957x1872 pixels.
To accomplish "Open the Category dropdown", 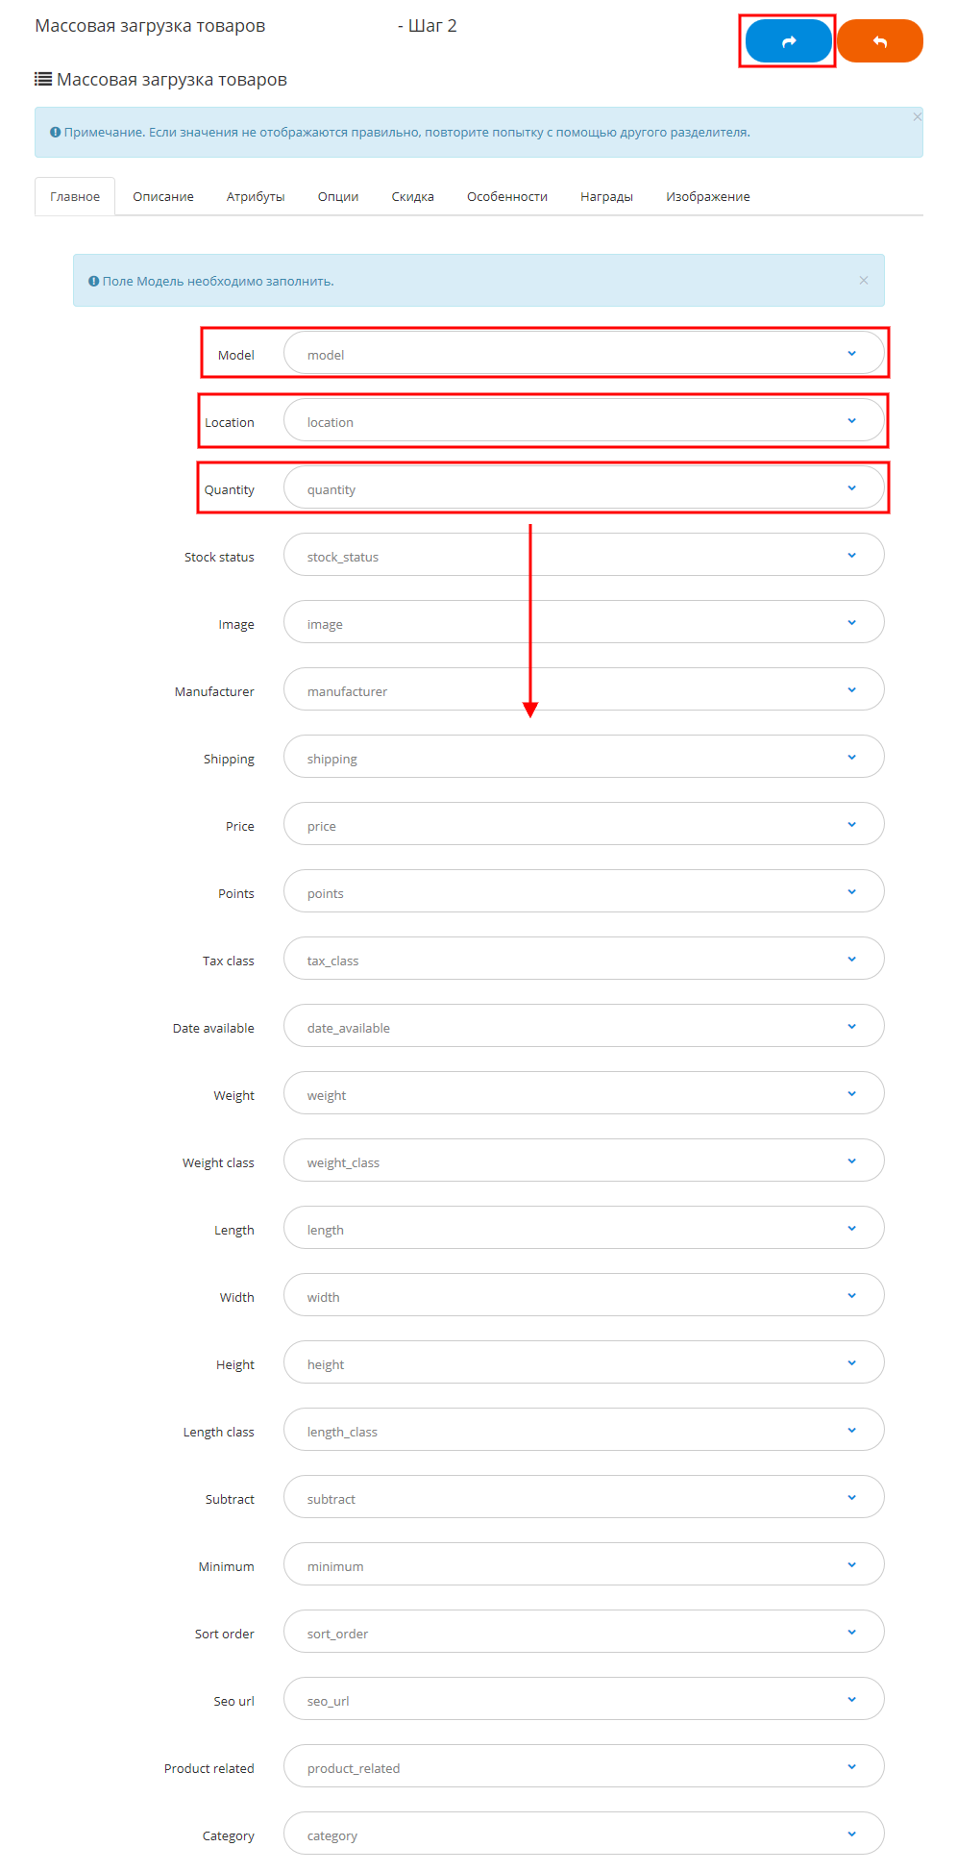I will (x=583, y=1835).
